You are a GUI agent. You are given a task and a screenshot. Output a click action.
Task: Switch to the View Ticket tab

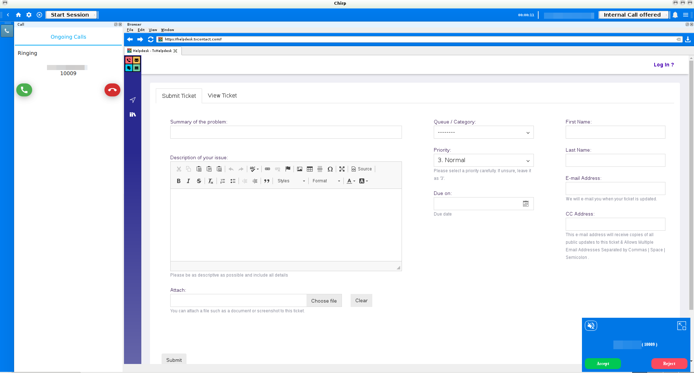(222, 96)
